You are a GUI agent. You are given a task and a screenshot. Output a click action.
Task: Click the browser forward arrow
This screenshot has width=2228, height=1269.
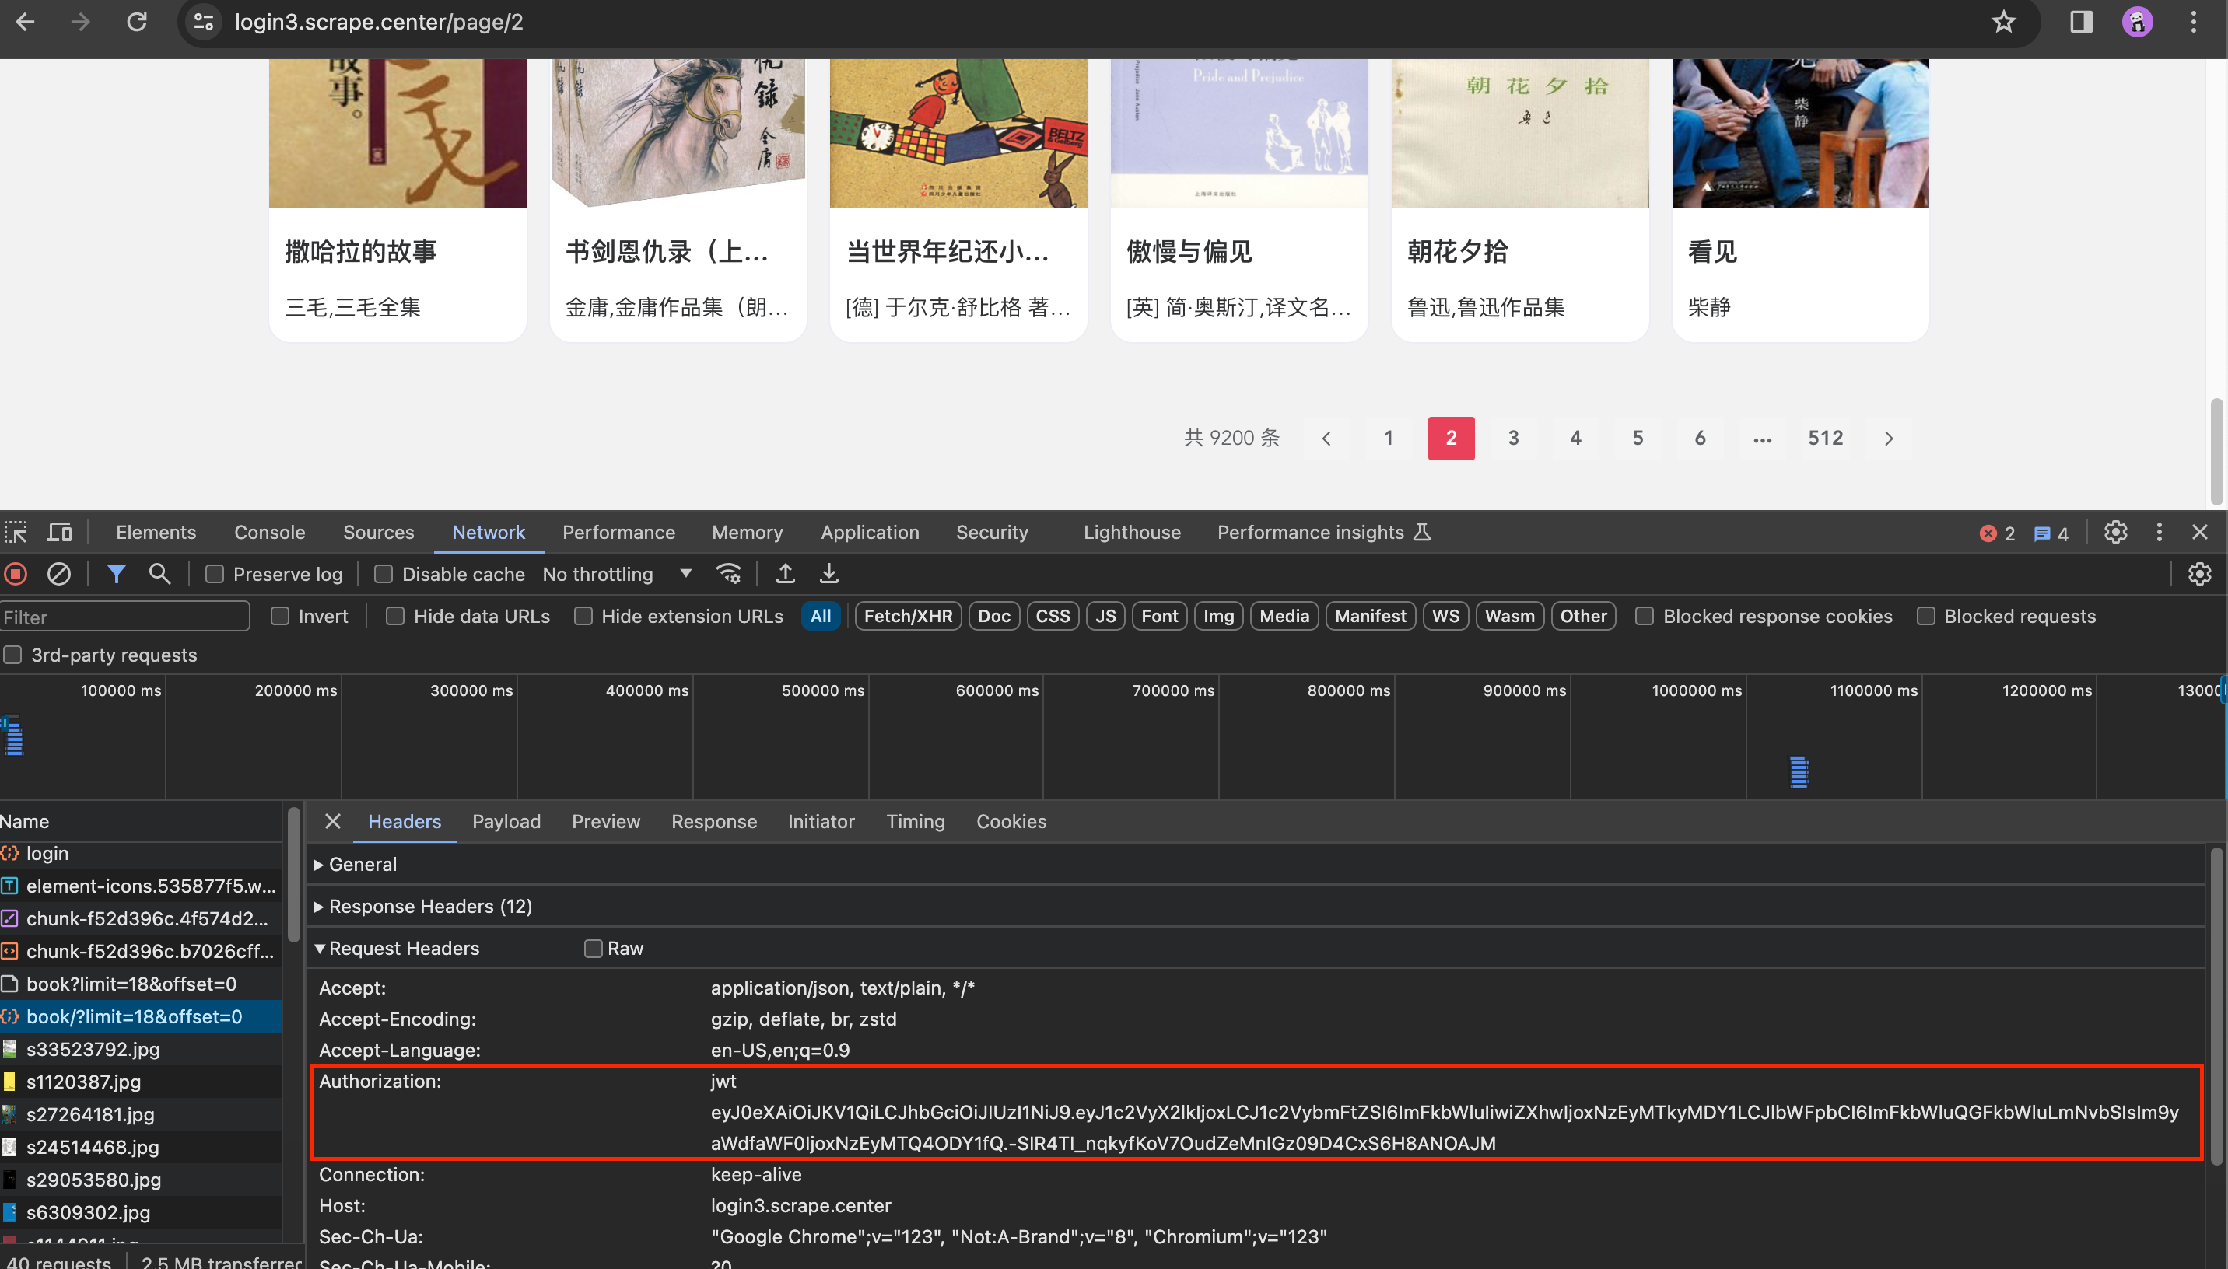coord(80,22)
